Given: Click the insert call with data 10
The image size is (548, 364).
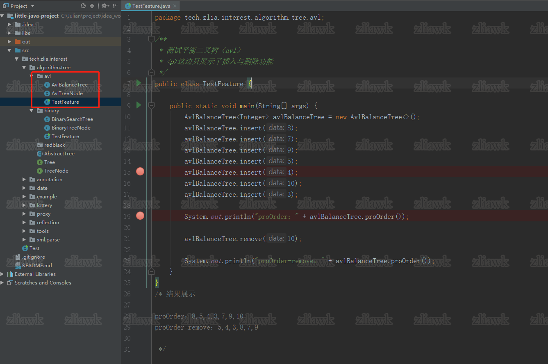Looking at the screenshot, I should tap(243, 183).
